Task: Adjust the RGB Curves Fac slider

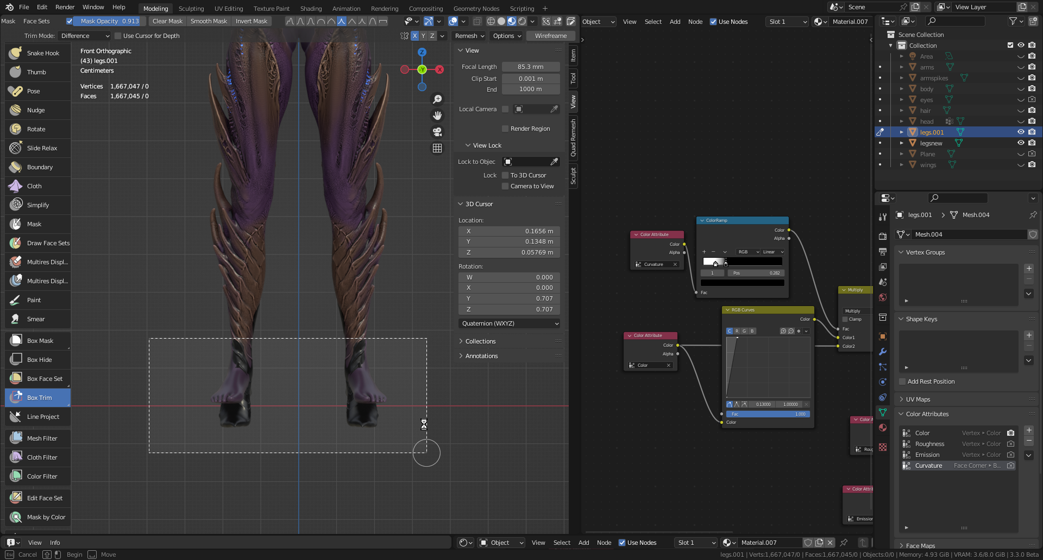Action: [x=768, y=414]
